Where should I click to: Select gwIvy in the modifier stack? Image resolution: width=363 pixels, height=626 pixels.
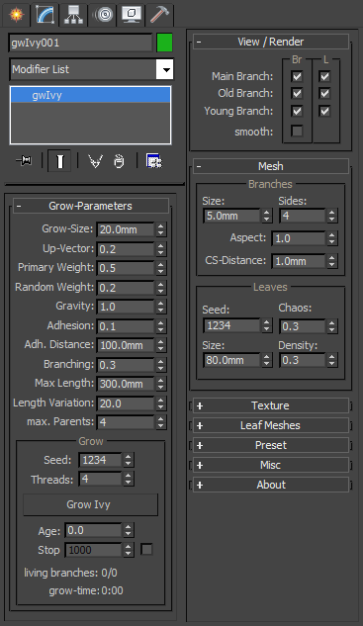pyautogui.click(x=90, y=95)
